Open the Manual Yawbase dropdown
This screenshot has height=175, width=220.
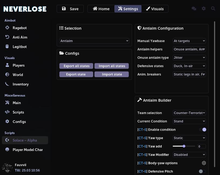coord(189,41)
